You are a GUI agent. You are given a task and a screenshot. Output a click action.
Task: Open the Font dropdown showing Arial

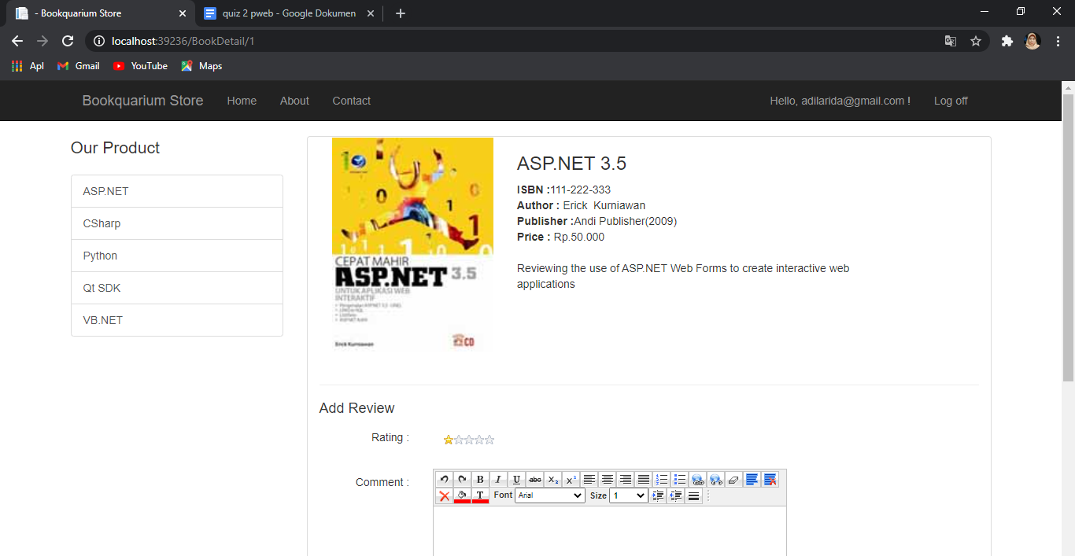point(550,495)
